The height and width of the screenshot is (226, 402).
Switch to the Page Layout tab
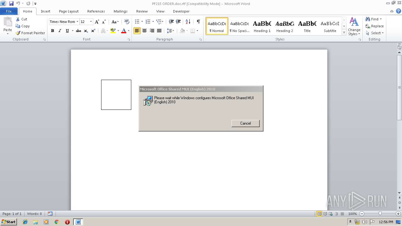(x=69, y=11)
